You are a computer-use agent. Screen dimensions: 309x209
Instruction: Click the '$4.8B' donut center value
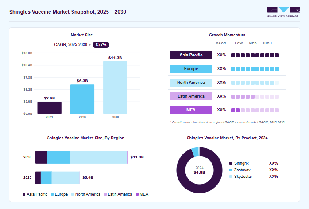199,172
